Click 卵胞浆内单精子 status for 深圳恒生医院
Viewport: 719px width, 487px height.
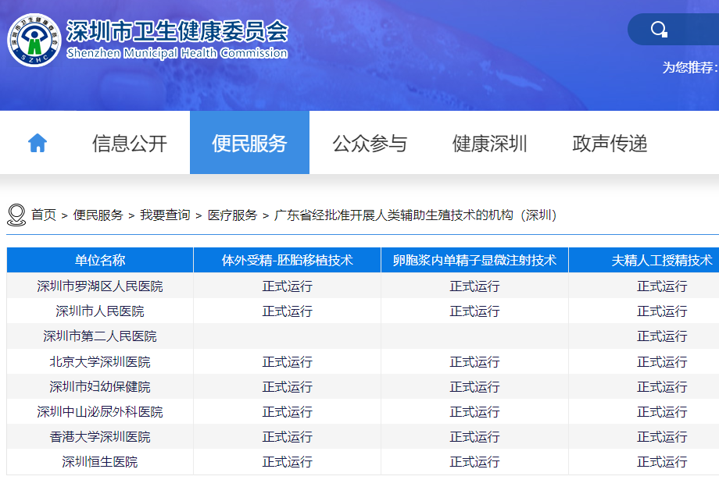point(474,462)
